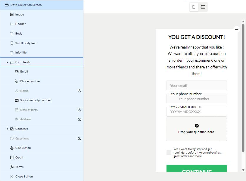246x181 pixels.
Task: Select the Phone number field row
Action: tap(42, 81)
